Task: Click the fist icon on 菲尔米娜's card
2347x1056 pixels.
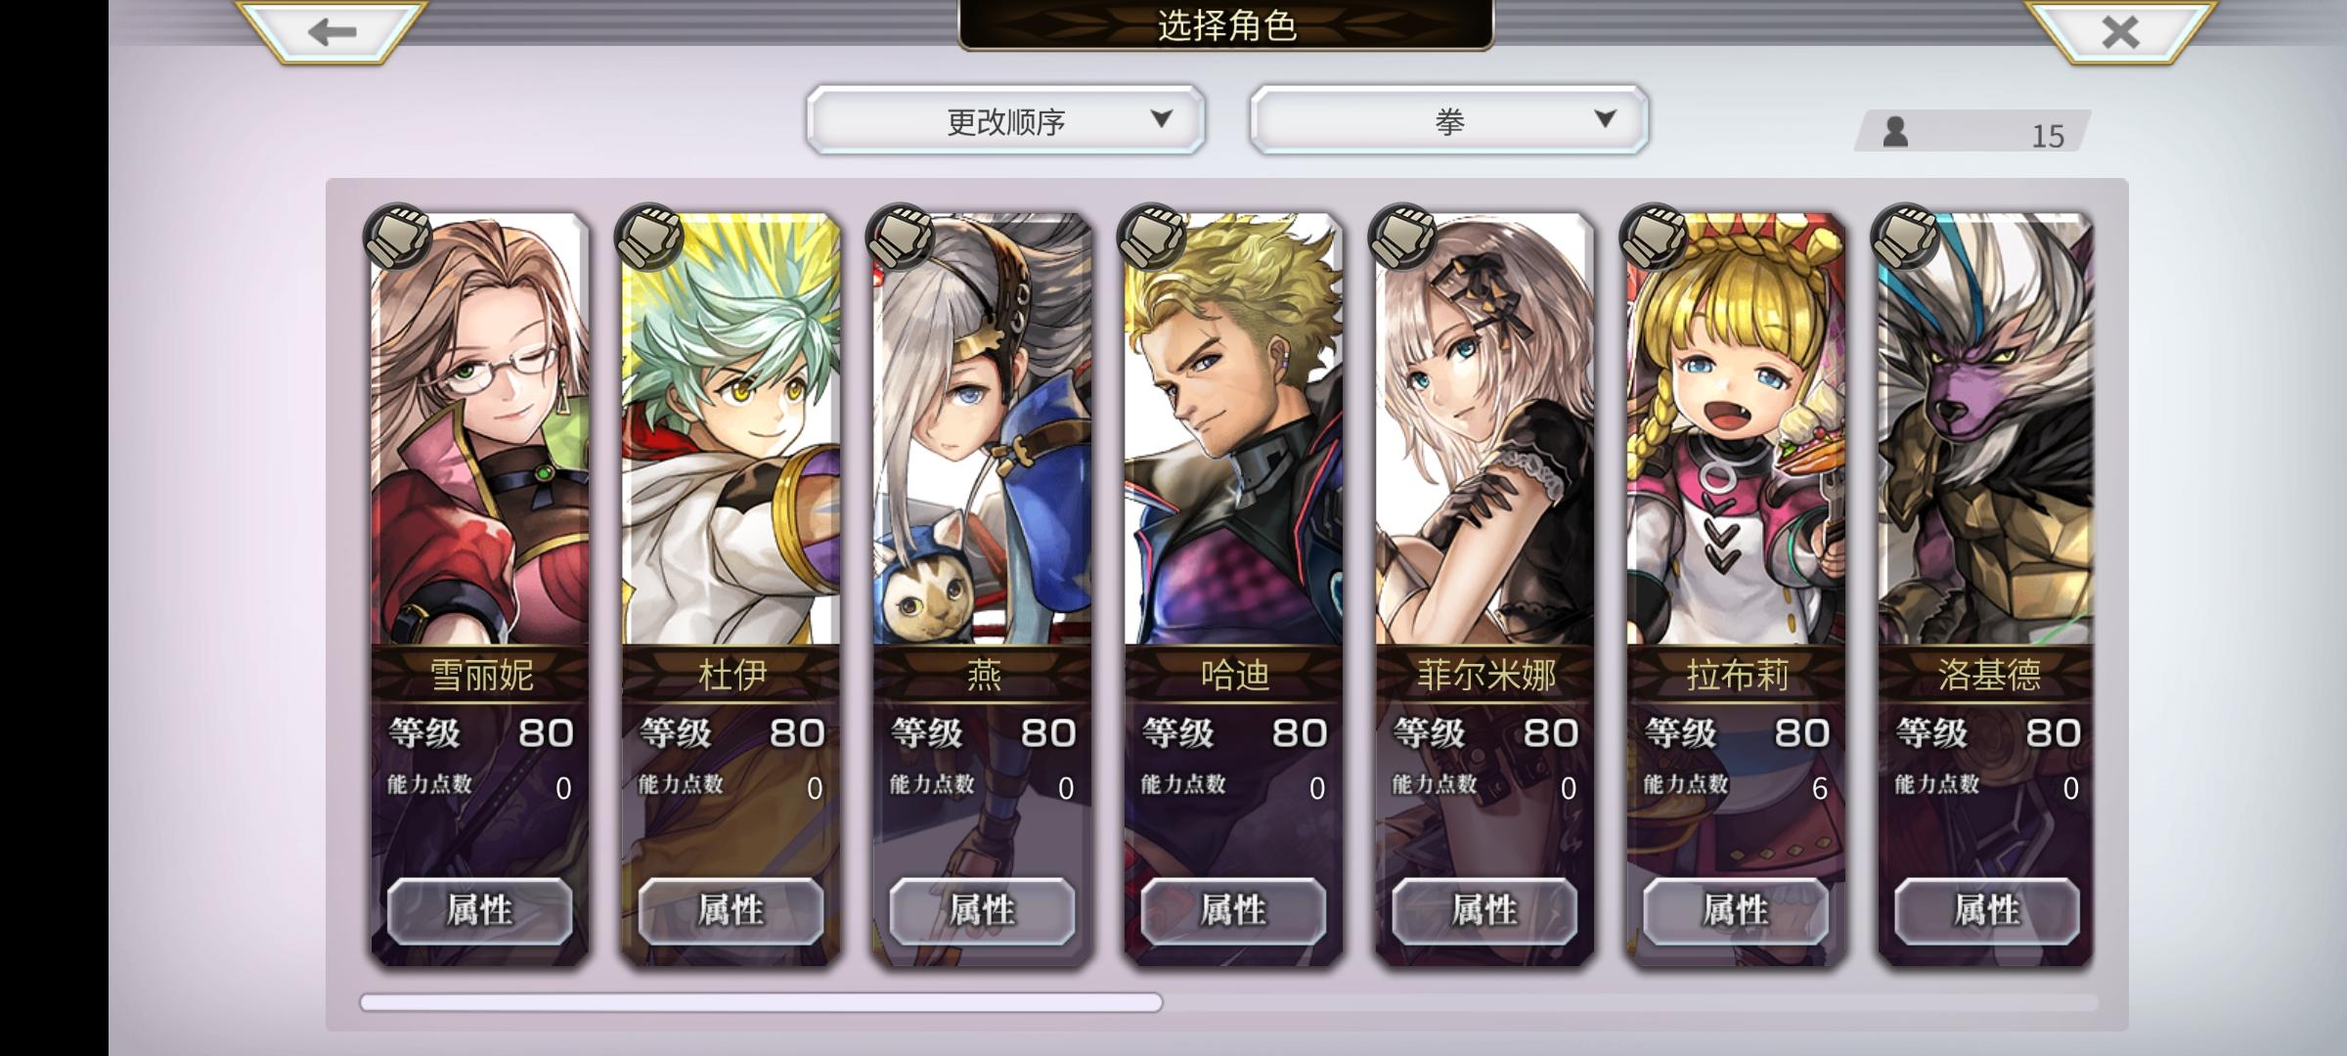Action: [x=1403, y=237]
